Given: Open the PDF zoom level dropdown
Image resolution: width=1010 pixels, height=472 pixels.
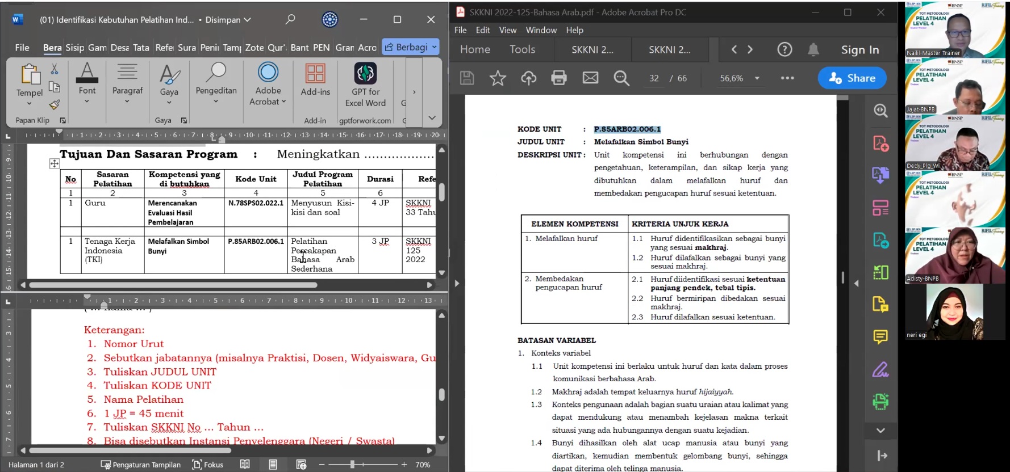Looking at the screenshot, I should [757, 78].
